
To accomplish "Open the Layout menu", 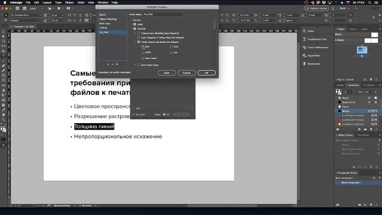I will tap(47, 2).
